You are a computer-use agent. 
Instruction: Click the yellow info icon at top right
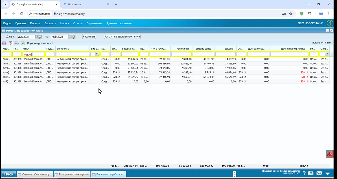330,23
